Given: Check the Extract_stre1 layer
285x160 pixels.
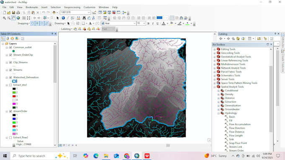Looking at the screenshot, I should pyautogui.click(x=10, y=85).
